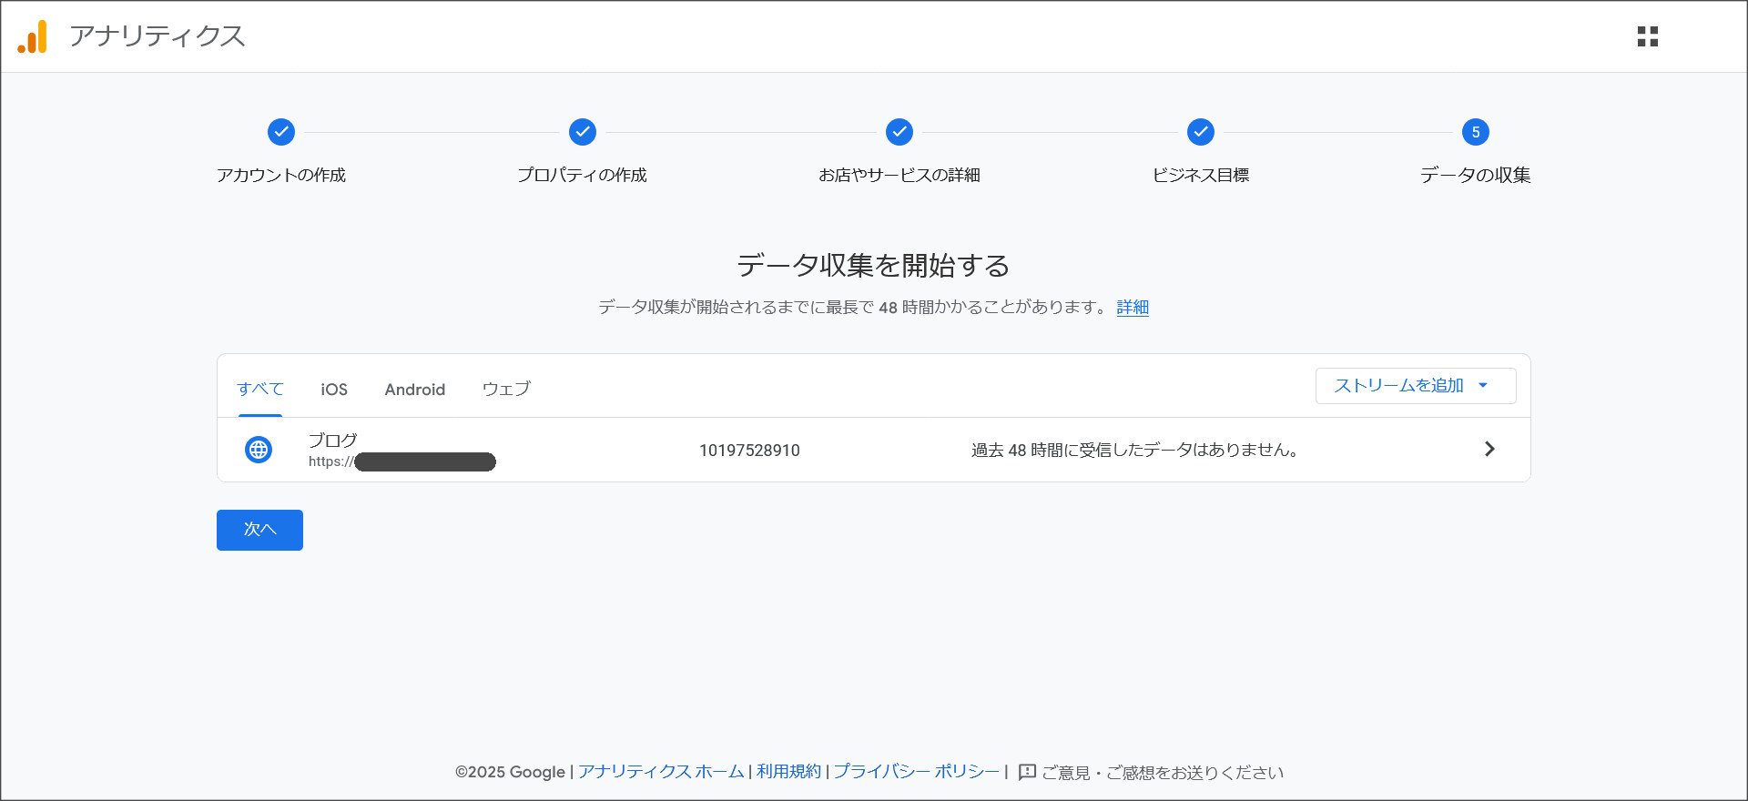Click the feedback icon in footer
Viewport: 1748px width, 801px height.
coord(1027,772)
